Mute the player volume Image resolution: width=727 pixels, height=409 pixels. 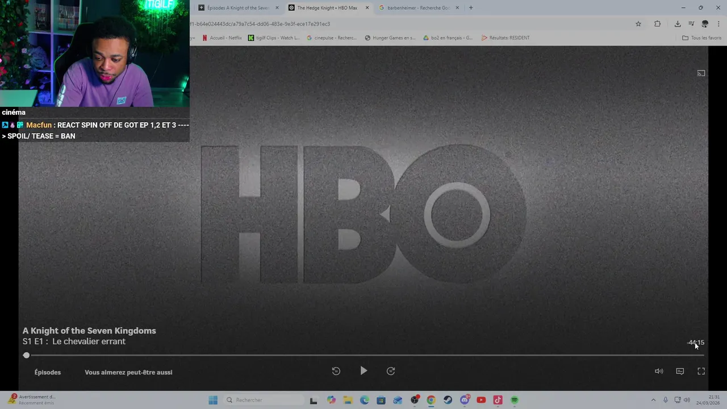coord(659,371)
